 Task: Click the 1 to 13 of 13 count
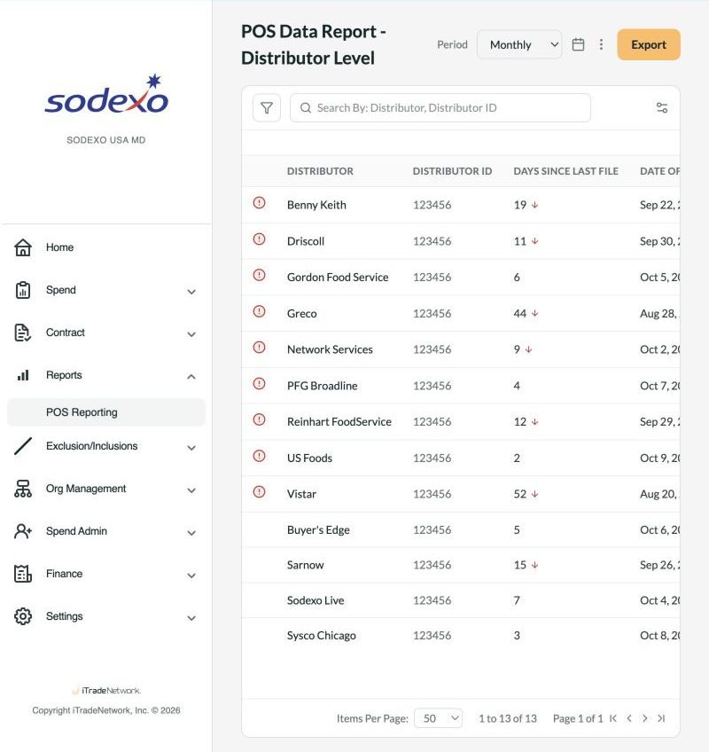(x=508, y=718)
